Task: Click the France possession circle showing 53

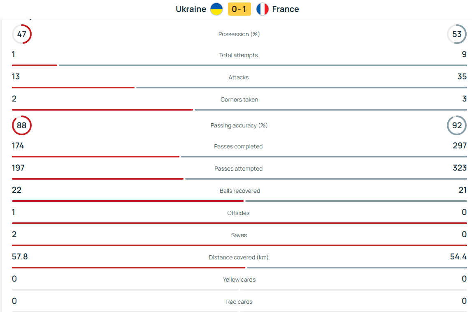Action: click(x=457, y=34)
